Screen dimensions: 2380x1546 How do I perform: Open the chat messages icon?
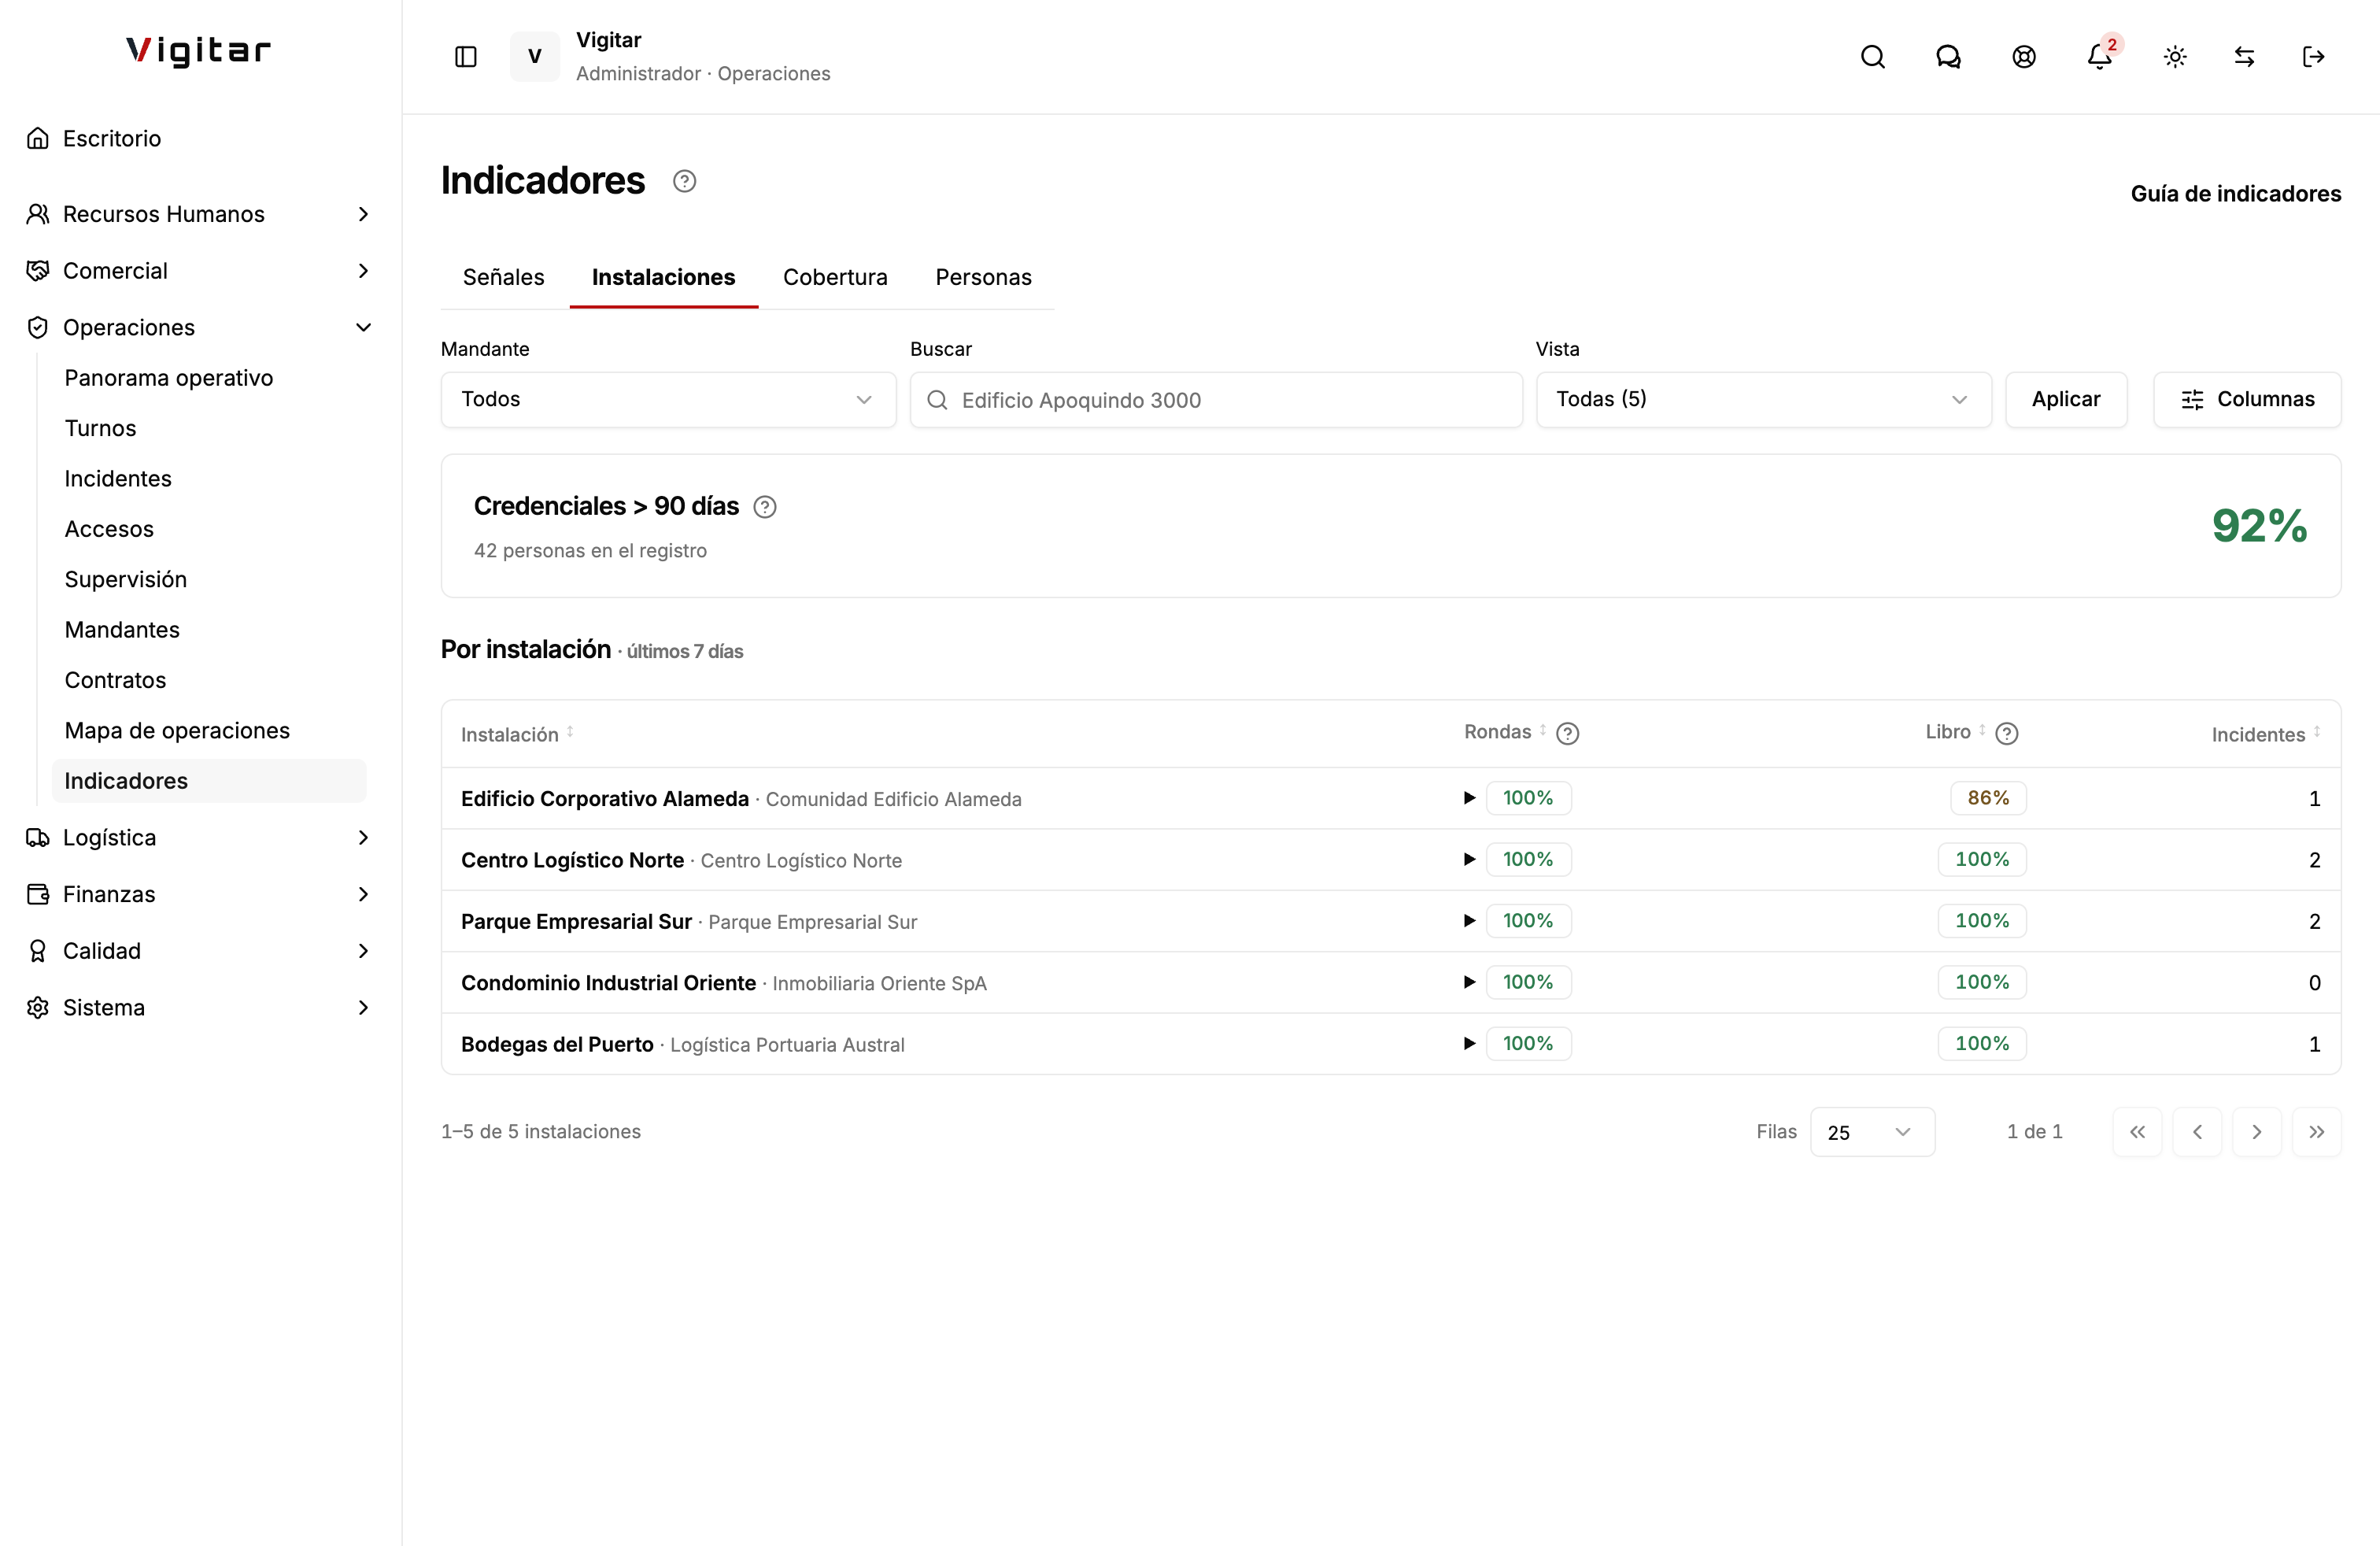pos(1948,57)
